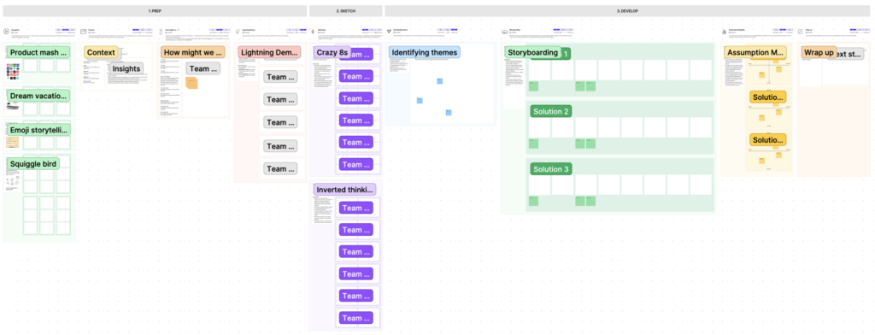
Task: Click the grey Insights label
Action: coord(126,68)
